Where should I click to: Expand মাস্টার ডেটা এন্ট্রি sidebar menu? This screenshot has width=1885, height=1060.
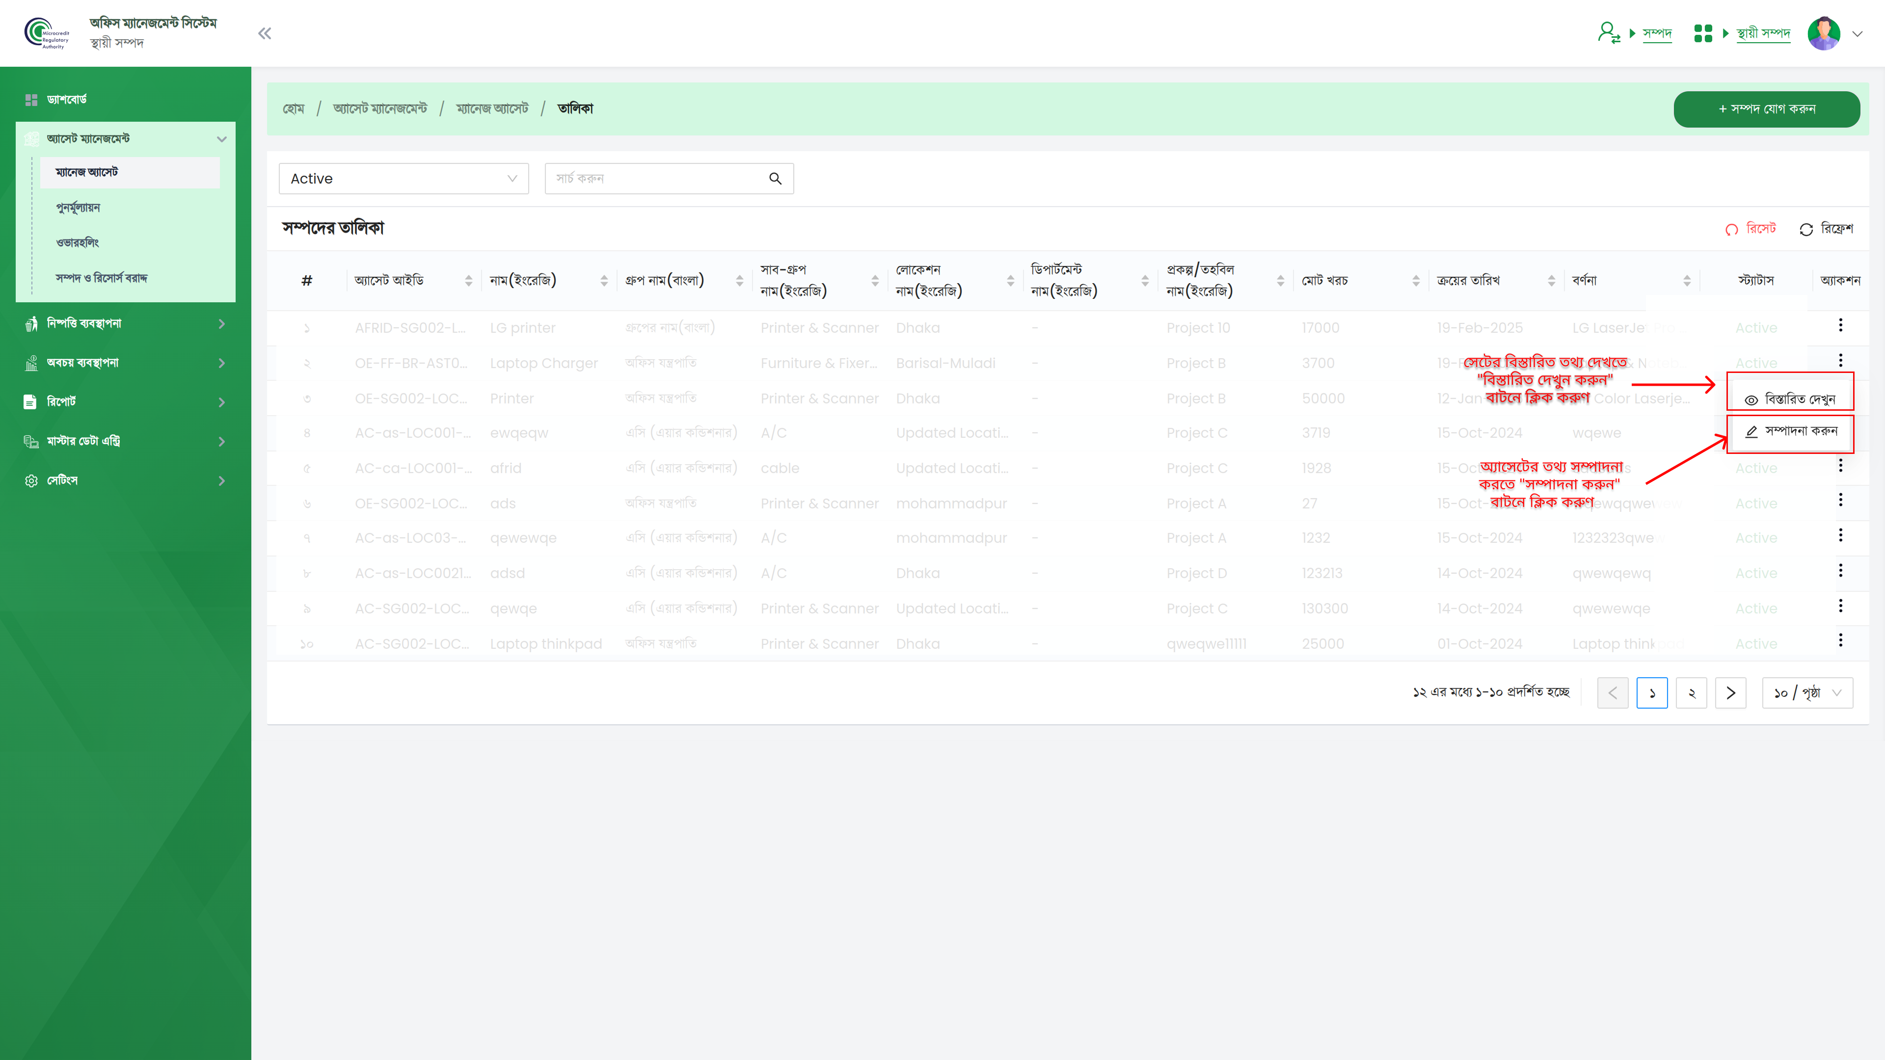tap(126, 441)
